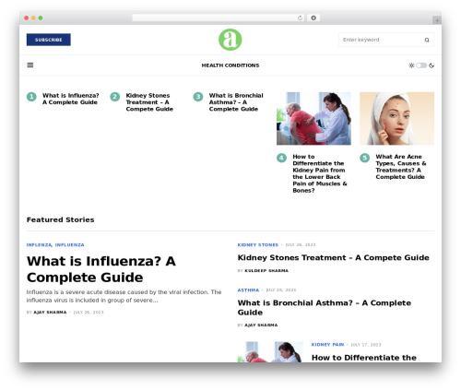Open 'What is Influenza? A Complete Guide' top link
This screenshot has width=461, height=390.
[71, 99]
